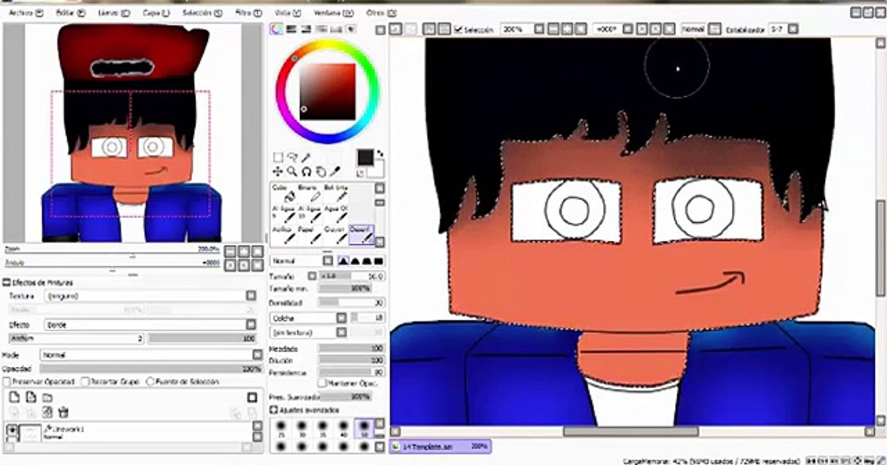Pick the size 50 brush dot

(x=364, y=428)
